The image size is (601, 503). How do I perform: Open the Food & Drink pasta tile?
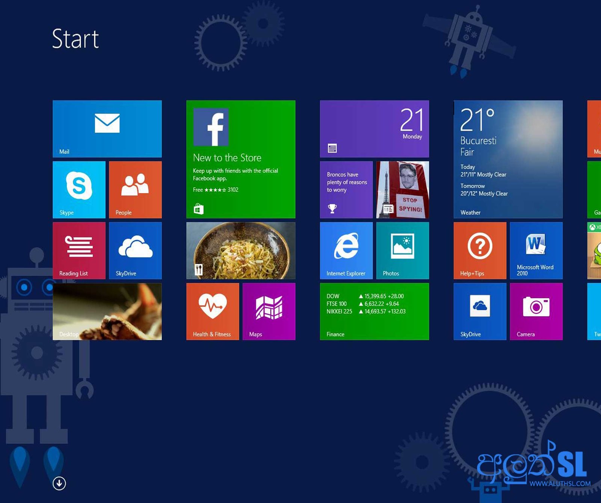[241, 251]
